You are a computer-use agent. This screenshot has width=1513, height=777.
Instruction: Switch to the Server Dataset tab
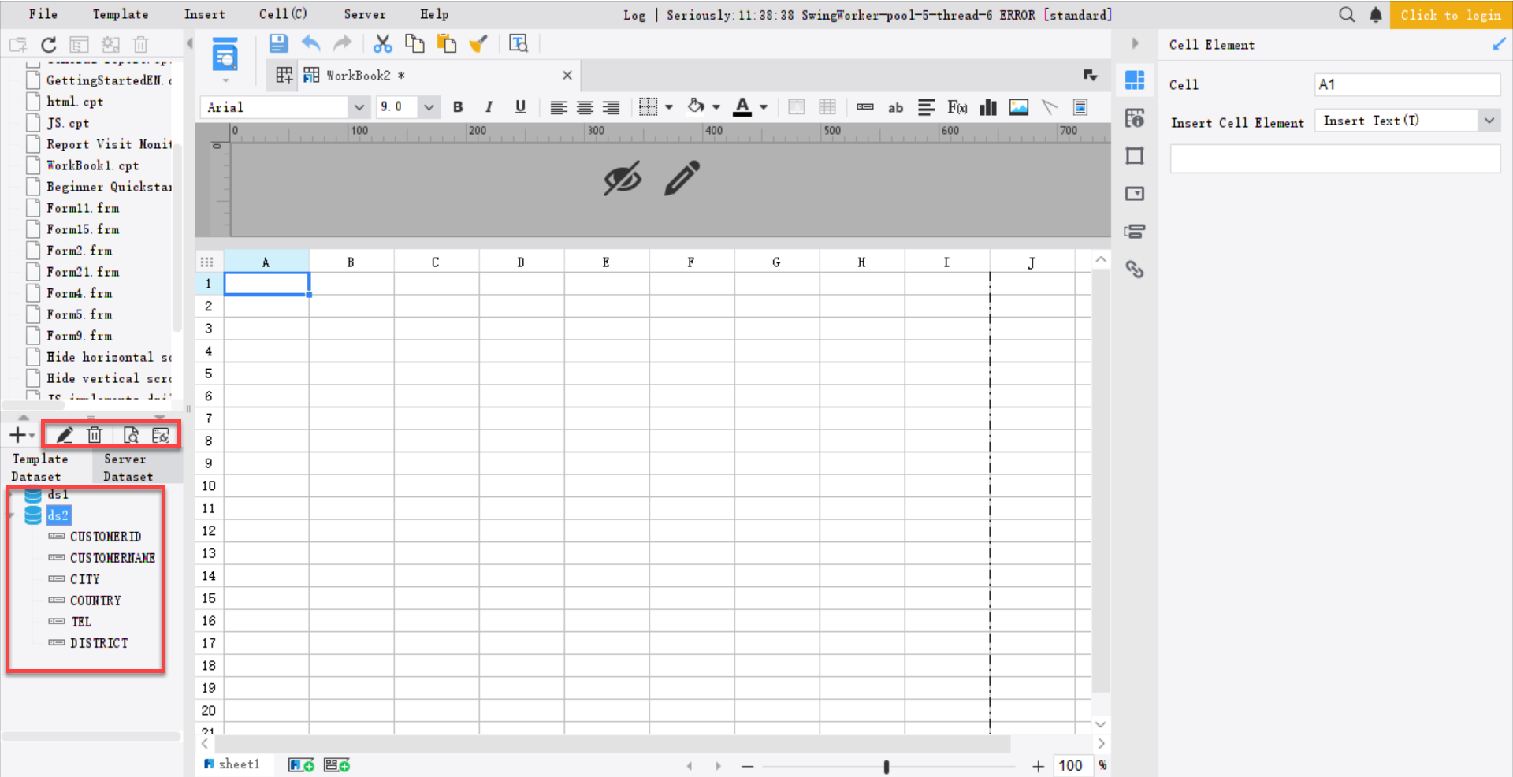[x=128, y=467]
